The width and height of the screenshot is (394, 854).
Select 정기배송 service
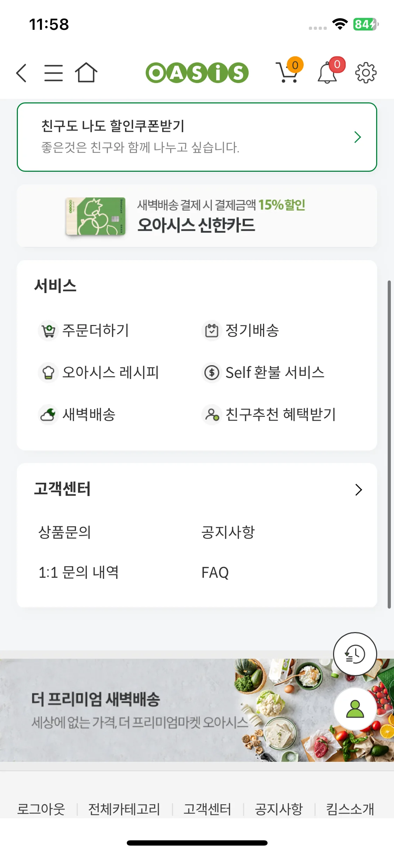point(242,330)
